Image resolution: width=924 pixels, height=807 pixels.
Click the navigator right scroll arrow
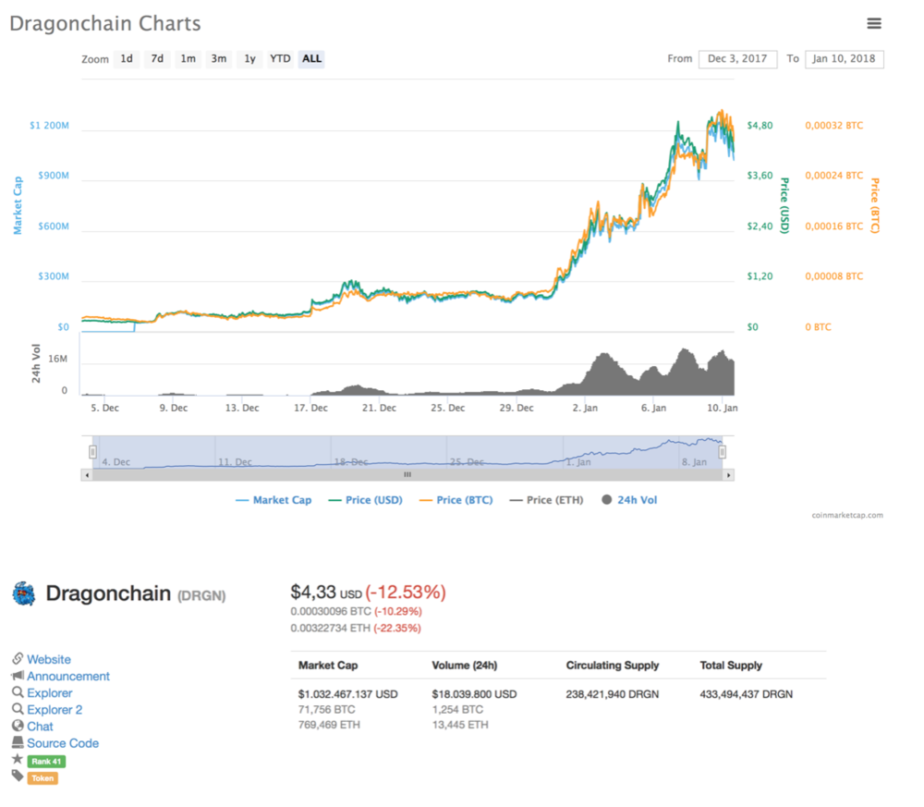tap(728, 475)
